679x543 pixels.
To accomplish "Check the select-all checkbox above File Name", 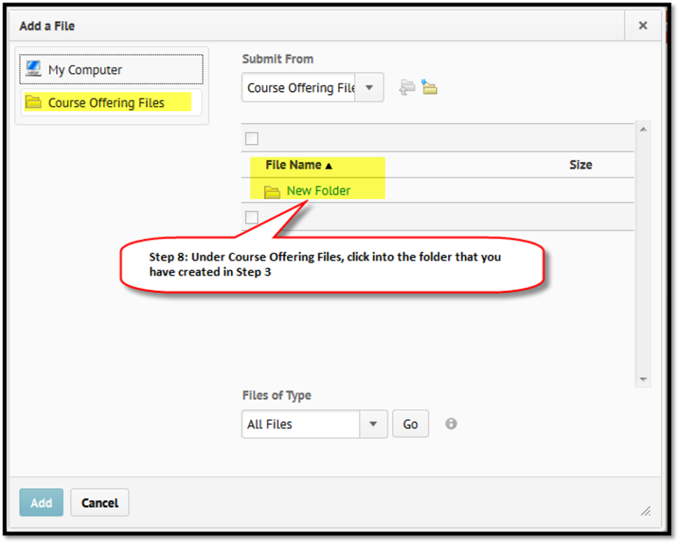I will coord(251,139).
